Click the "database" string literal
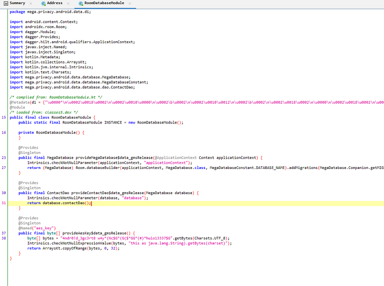The height and width of the screenshot is (286, 384). pos(133,198)
